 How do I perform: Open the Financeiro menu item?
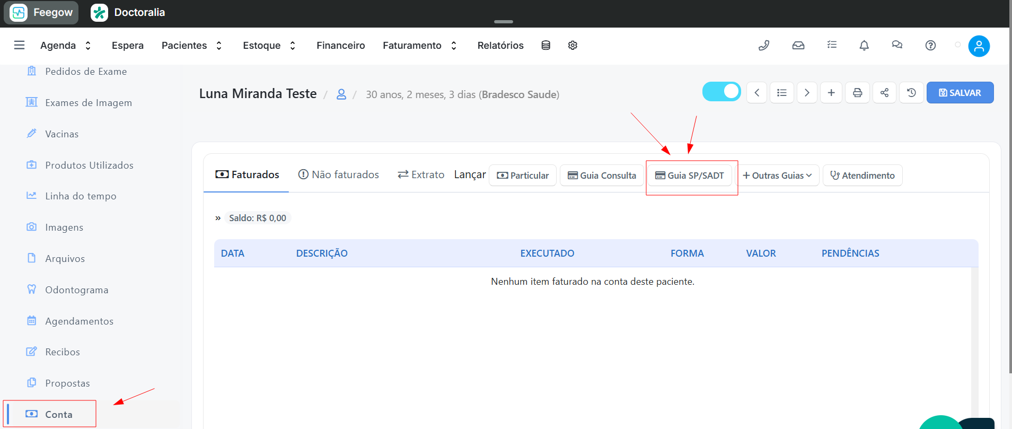point(341,46)
